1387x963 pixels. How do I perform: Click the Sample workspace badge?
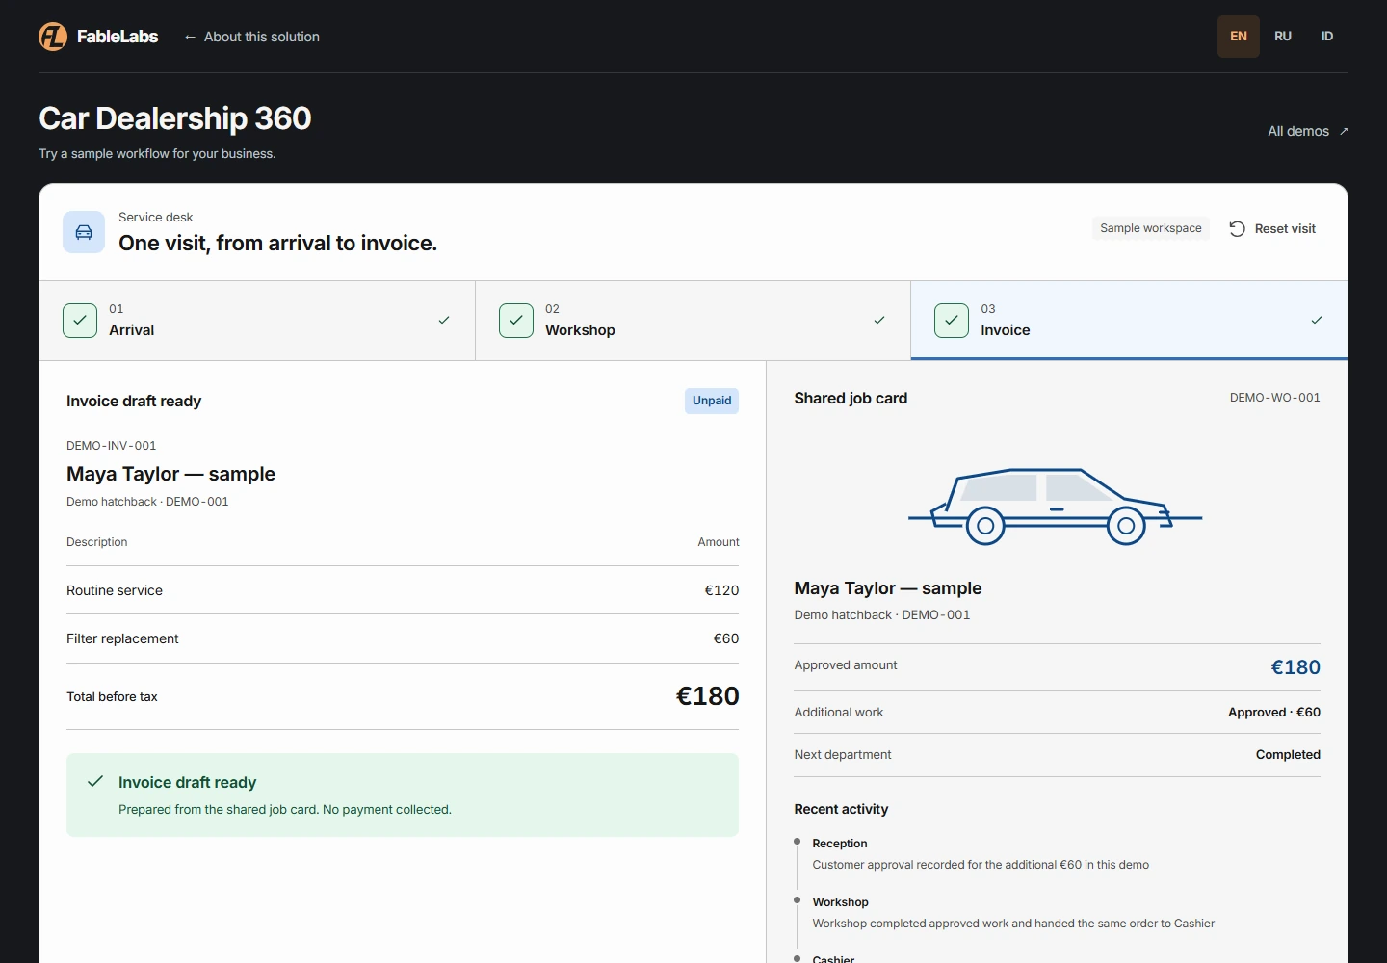(1151, 228)
